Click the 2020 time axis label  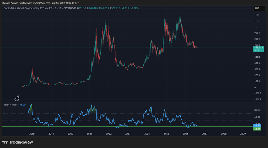pos(71,134)
